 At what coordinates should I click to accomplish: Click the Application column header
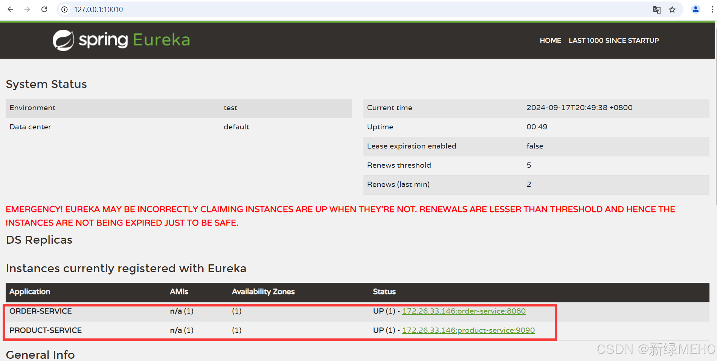point(30,291)
